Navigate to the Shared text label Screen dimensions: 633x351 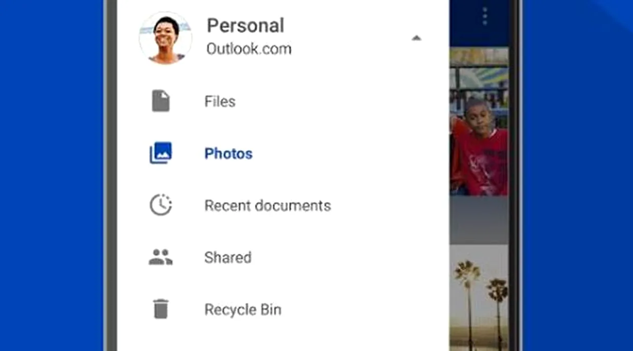[228, 258]
